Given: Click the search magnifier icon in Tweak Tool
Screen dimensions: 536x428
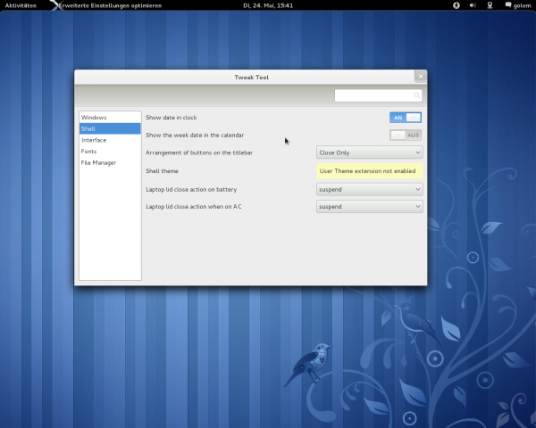Looking at the screenshot, I should click(416, 95).
